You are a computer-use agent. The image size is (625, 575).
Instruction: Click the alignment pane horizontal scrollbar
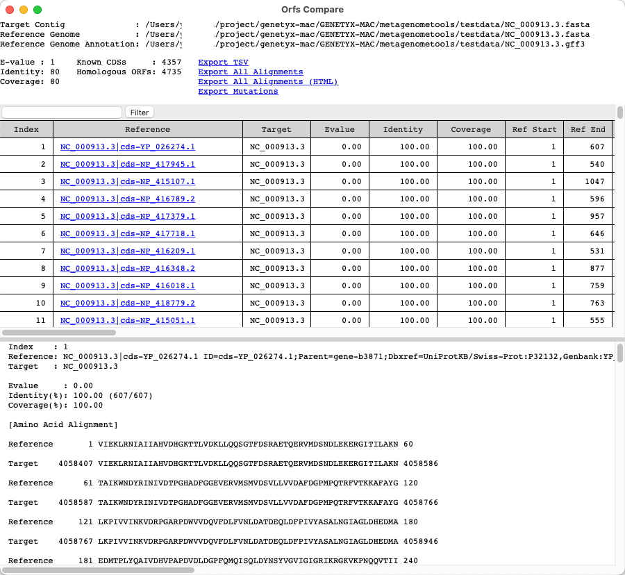pyautogui.click(x=98, y=570)
